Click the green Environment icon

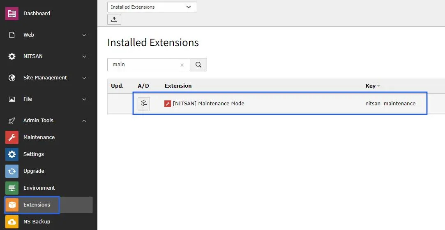[12, 188]
